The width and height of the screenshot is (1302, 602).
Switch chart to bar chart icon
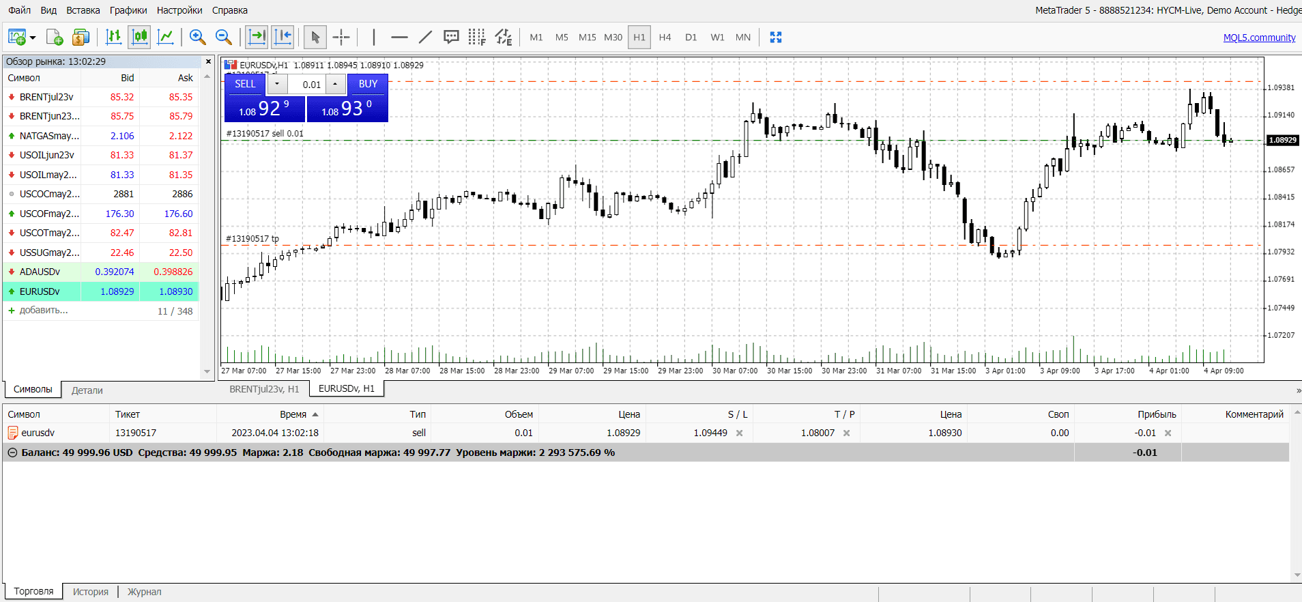coord(113,38)
